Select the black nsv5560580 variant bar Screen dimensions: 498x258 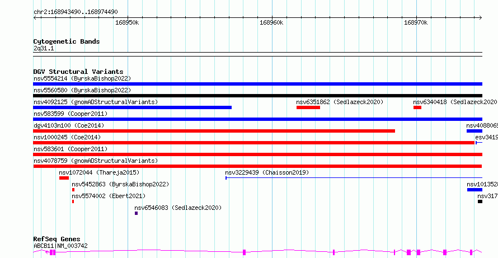(x=257, y=96)
